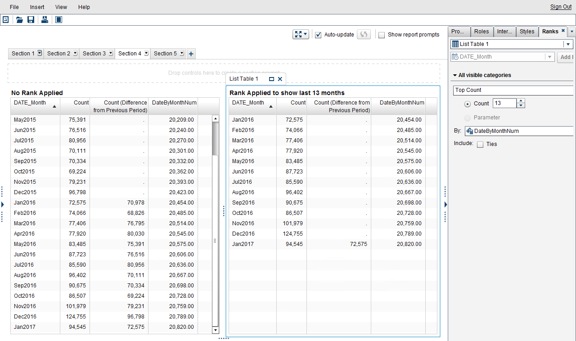Click the print toolbar icon
The height and width of the screenshot is (341, 576).
pyautogui.click(x=45, y=20)
